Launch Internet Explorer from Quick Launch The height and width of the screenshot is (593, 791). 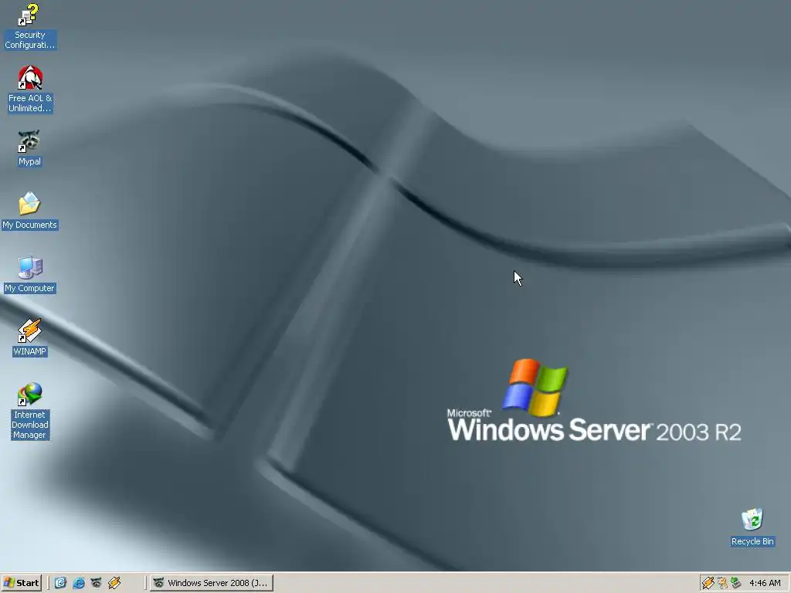[x=79, y=583]
